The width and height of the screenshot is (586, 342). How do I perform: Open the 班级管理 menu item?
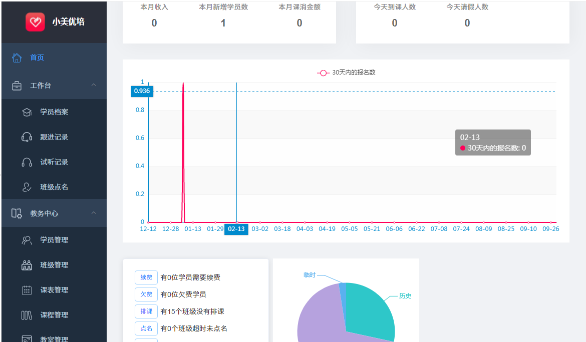point(54,265)
